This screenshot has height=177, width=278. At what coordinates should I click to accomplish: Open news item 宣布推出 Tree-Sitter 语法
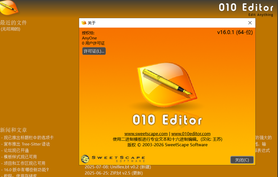27,144
